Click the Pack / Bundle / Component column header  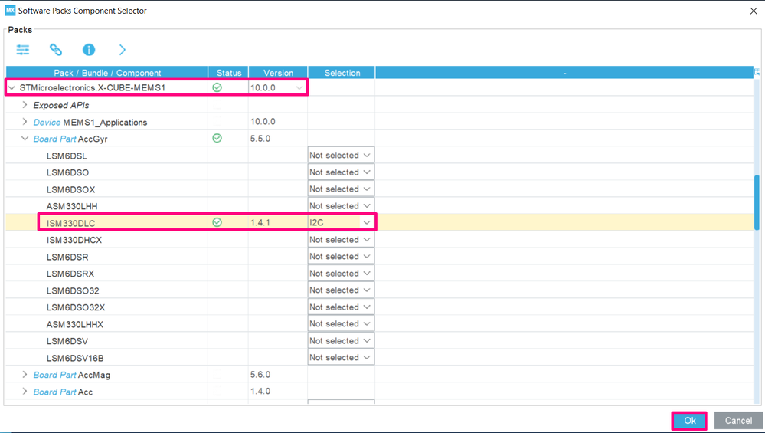click(107, 72)
